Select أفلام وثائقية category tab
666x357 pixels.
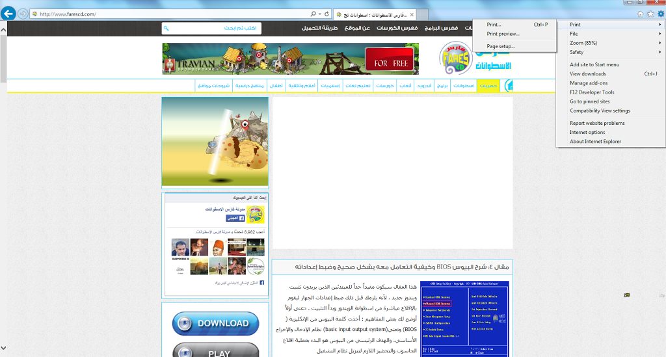[x=302, y=86]
